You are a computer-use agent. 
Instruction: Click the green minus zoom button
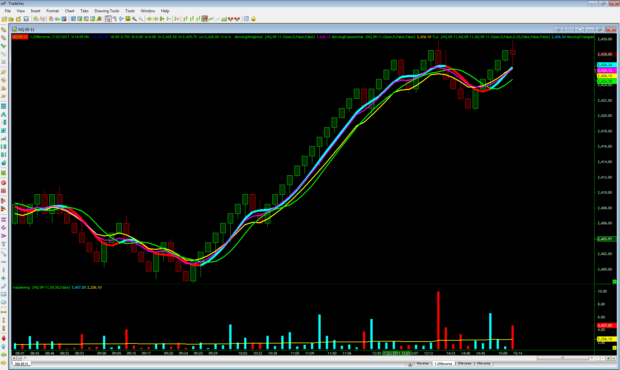point(614,358)
